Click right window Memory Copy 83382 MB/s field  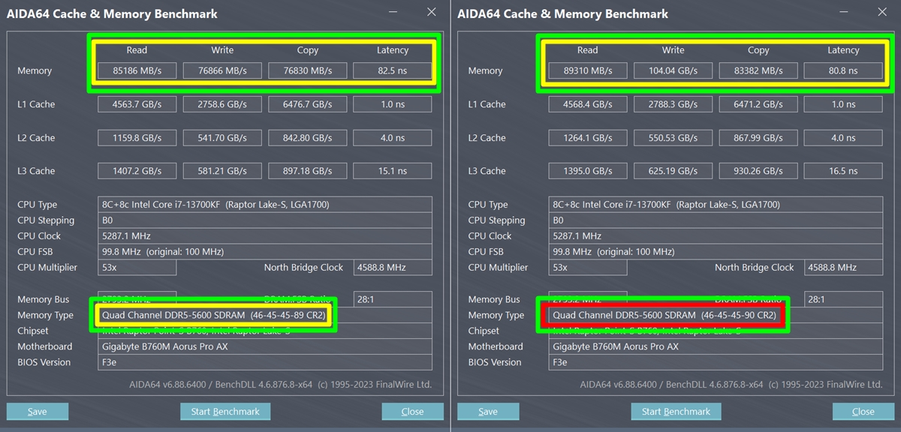758,70
